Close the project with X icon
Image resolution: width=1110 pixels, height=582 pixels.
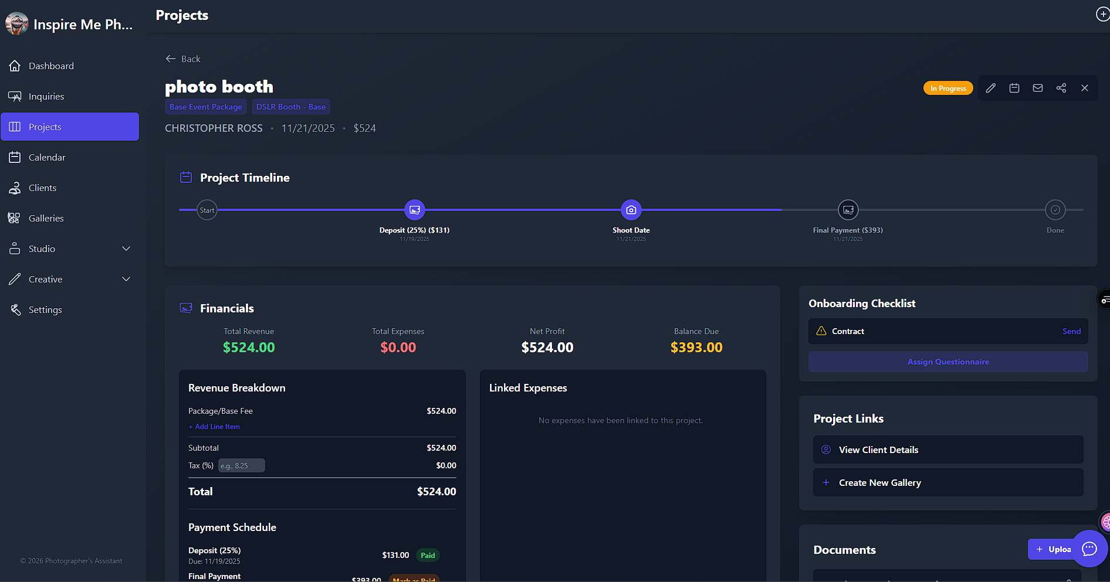(x=1085, y=88)
